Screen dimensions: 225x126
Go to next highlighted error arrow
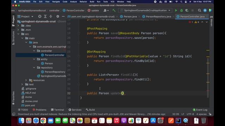[207, 22]
